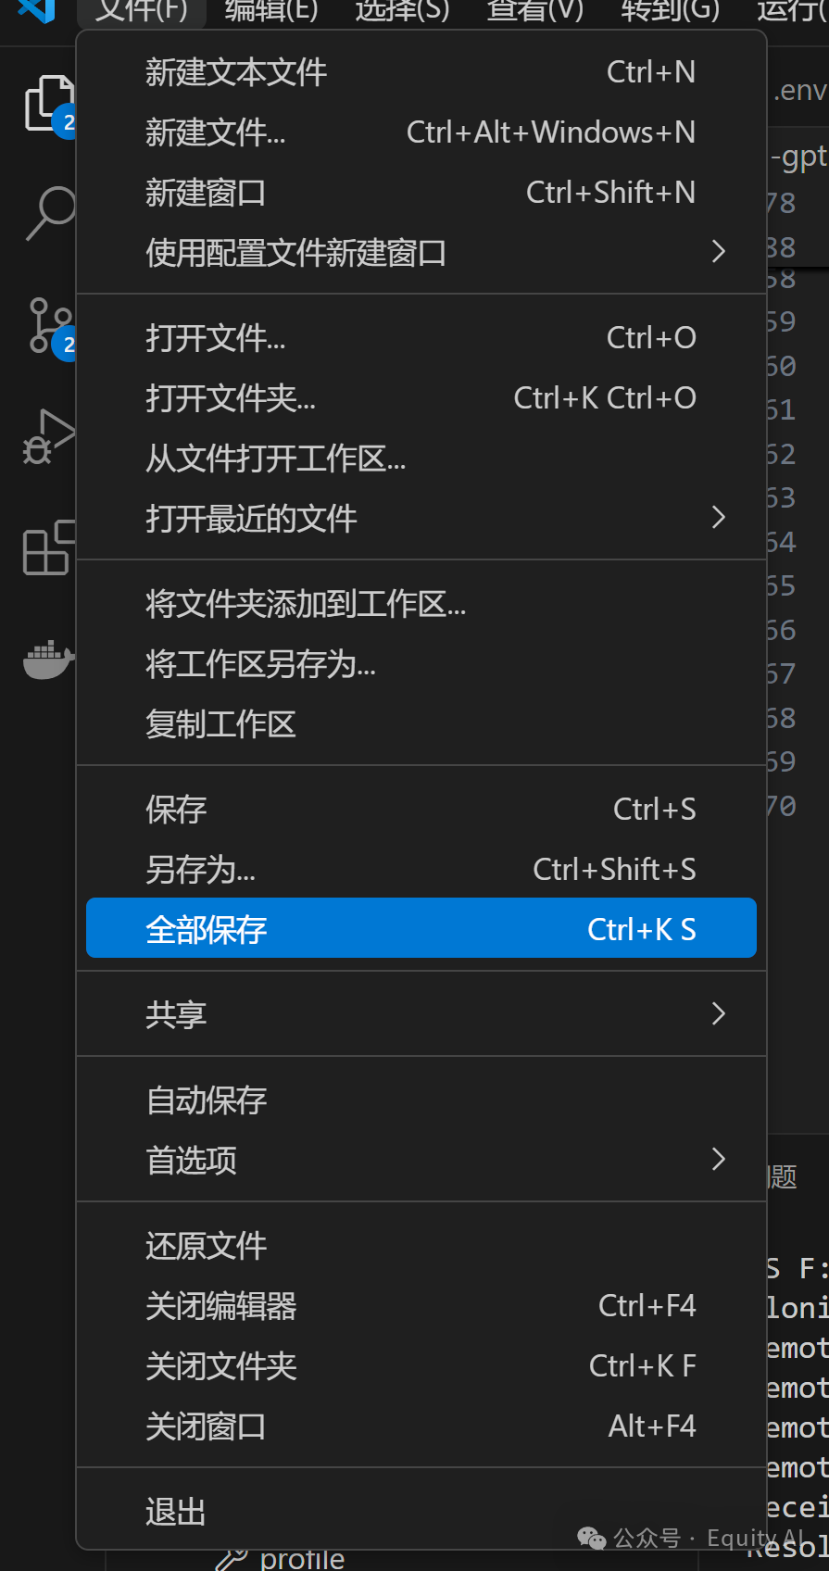Toggle the 自动保存 option
Viewport: 829px width, 1571px height.
421,1100
